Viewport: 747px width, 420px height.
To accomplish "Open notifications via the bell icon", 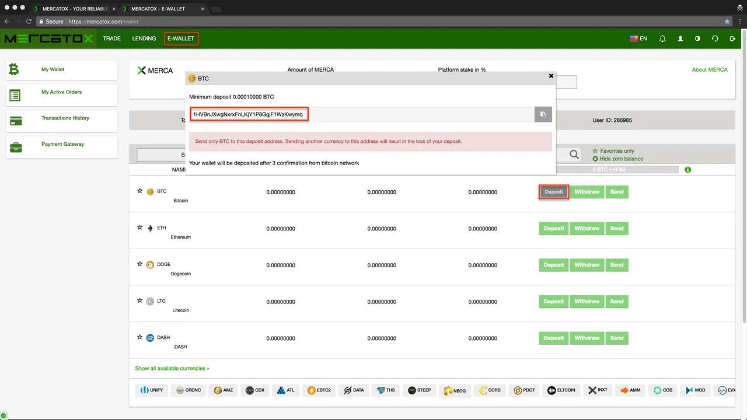I will tap(662, 38).
